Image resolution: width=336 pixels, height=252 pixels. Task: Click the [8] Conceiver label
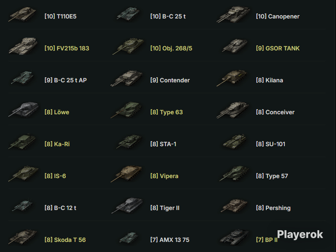(x=275, y=112)
